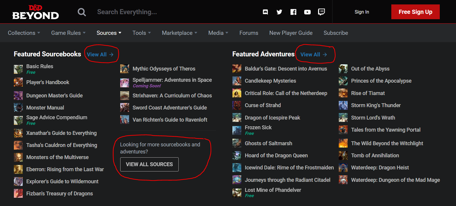
Task: Open the Facebook social icon
Action: point(293,12)
